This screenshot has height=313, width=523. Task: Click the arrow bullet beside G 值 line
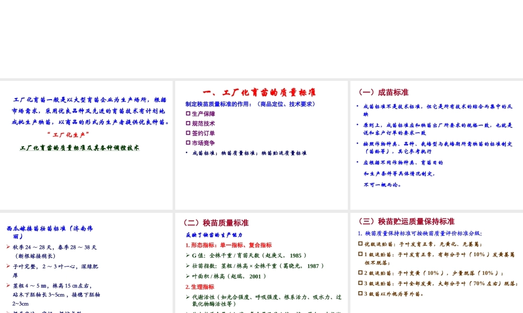point(188,256)
